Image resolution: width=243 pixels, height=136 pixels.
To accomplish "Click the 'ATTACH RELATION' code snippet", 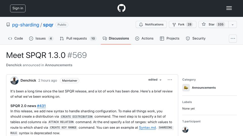I will [61, 122].
